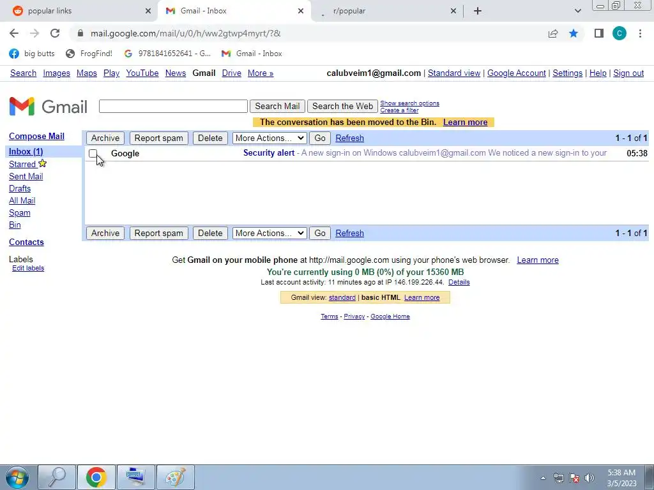Open the FrogFind! bookmark
The height and width of the screenshot is (490, 654).
click(x=89, y=54)
